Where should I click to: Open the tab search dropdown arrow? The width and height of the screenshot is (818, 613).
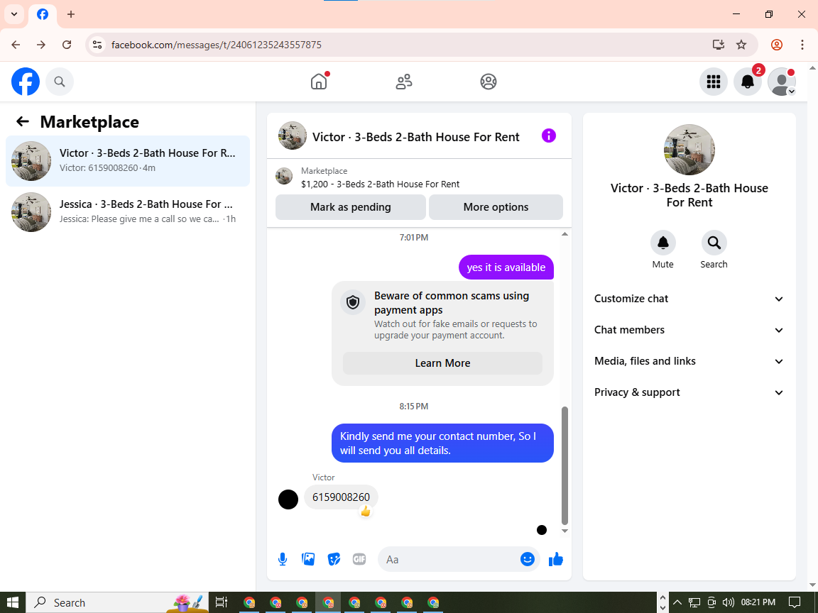tap(14, 14)
